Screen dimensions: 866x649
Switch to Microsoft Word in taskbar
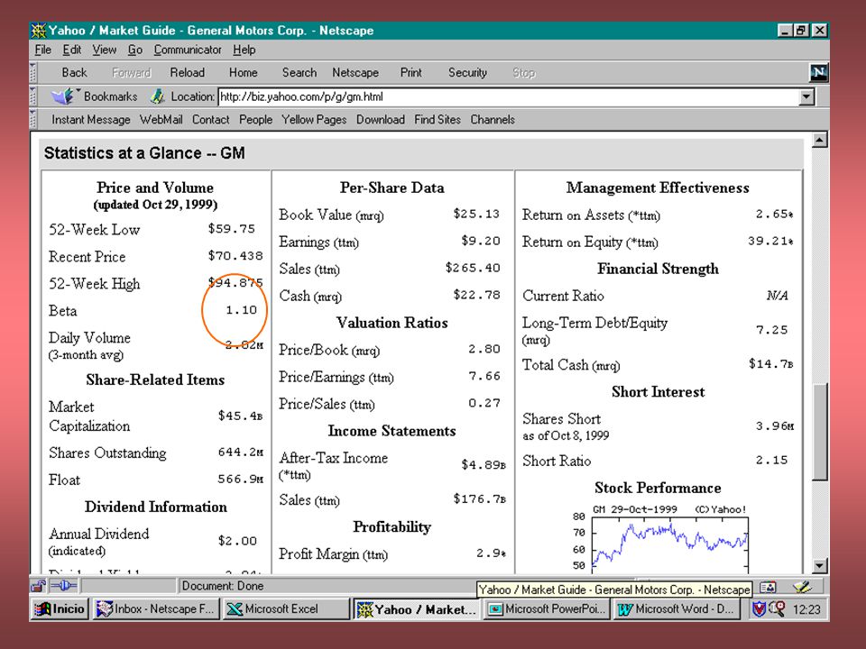(677, 608)
